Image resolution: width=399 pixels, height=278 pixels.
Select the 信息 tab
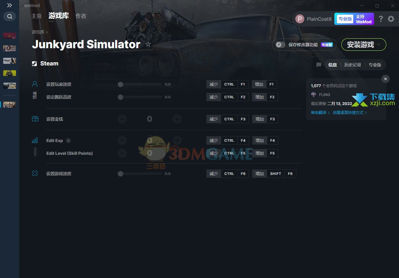click(332, 65)
